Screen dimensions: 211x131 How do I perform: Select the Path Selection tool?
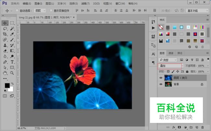pos(5,68)
